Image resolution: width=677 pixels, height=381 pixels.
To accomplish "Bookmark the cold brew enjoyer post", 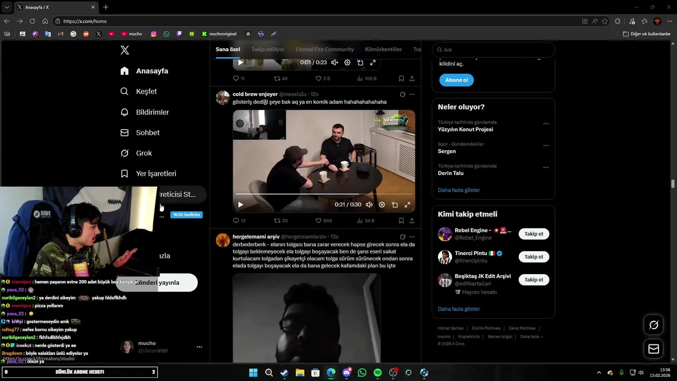I will pyautogui.click(x=401, y=221).
